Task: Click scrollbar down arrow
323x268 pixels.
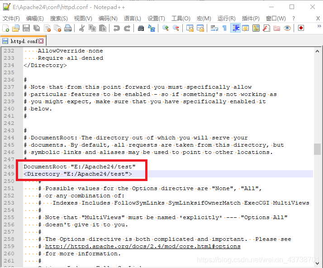Action: [x=317, y=263]
